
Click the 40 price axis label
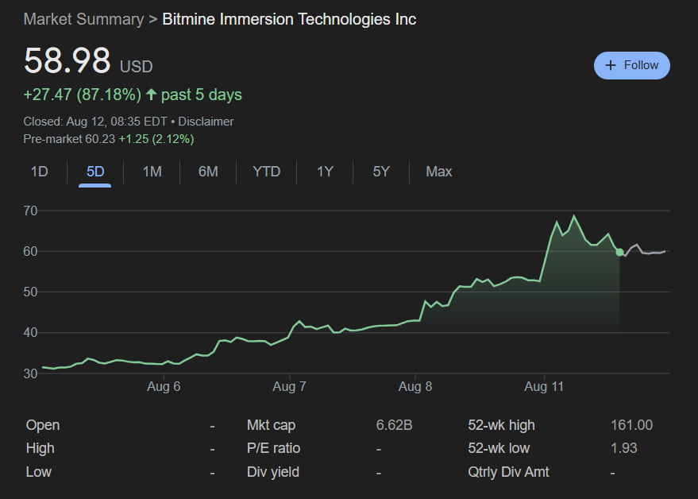(x=30, y=332)
